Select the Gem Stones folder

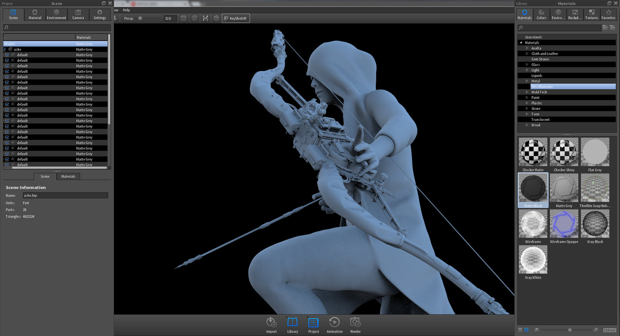pos(540,59)
